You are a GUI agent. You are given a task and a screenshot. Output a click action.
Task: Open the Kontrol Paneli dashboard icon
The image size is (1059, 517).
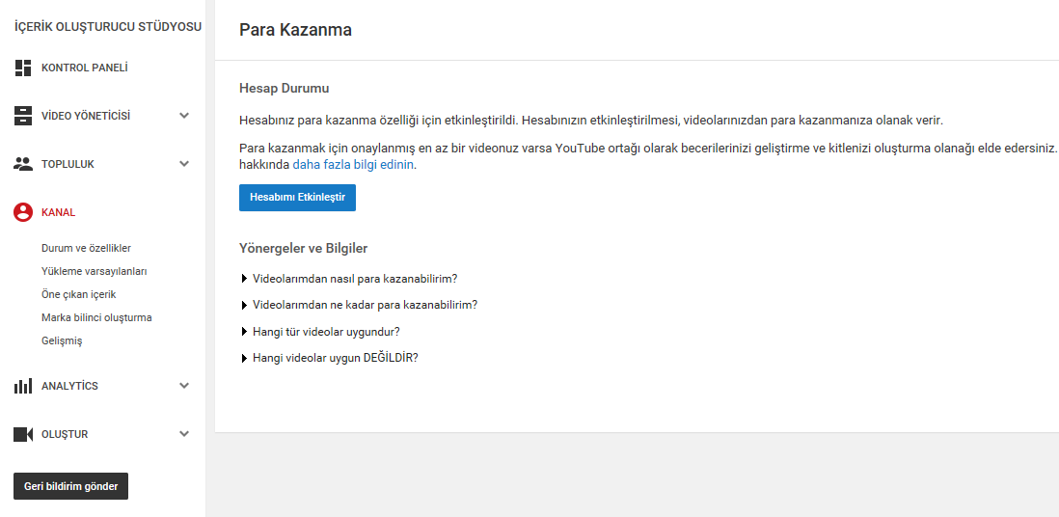click(x=23, y=68)
